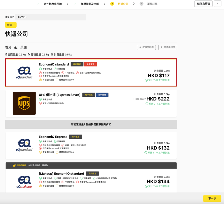The width and height of the screenshot is (224, 204).
Task: Sort couriers by time 按時間排序
Action: [x=146, y=47]
